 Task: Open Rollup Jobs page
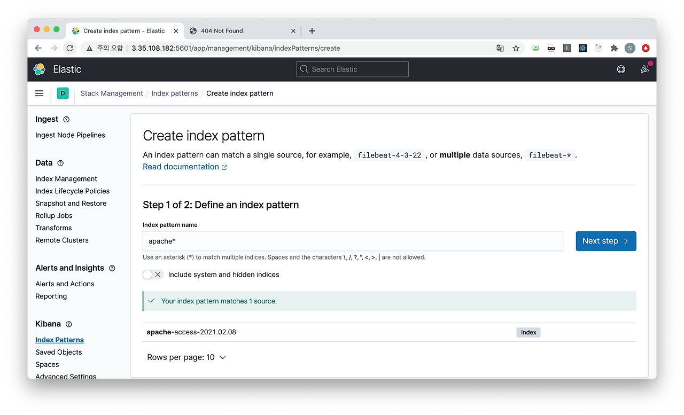[53, 216]
